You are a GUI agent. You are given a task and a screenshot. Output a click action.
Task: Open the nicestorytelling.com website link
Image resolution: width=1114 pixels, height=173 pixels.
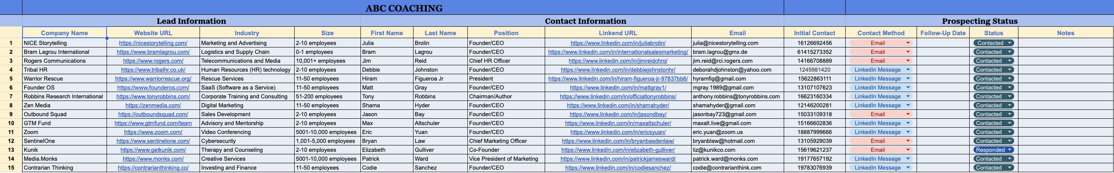[x=153, y=43]
